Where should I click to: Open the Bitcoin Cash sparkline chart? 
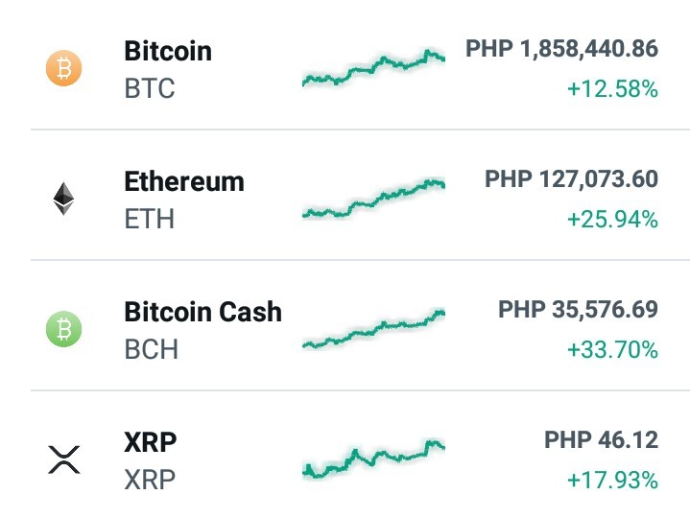(x=373, y=329)
